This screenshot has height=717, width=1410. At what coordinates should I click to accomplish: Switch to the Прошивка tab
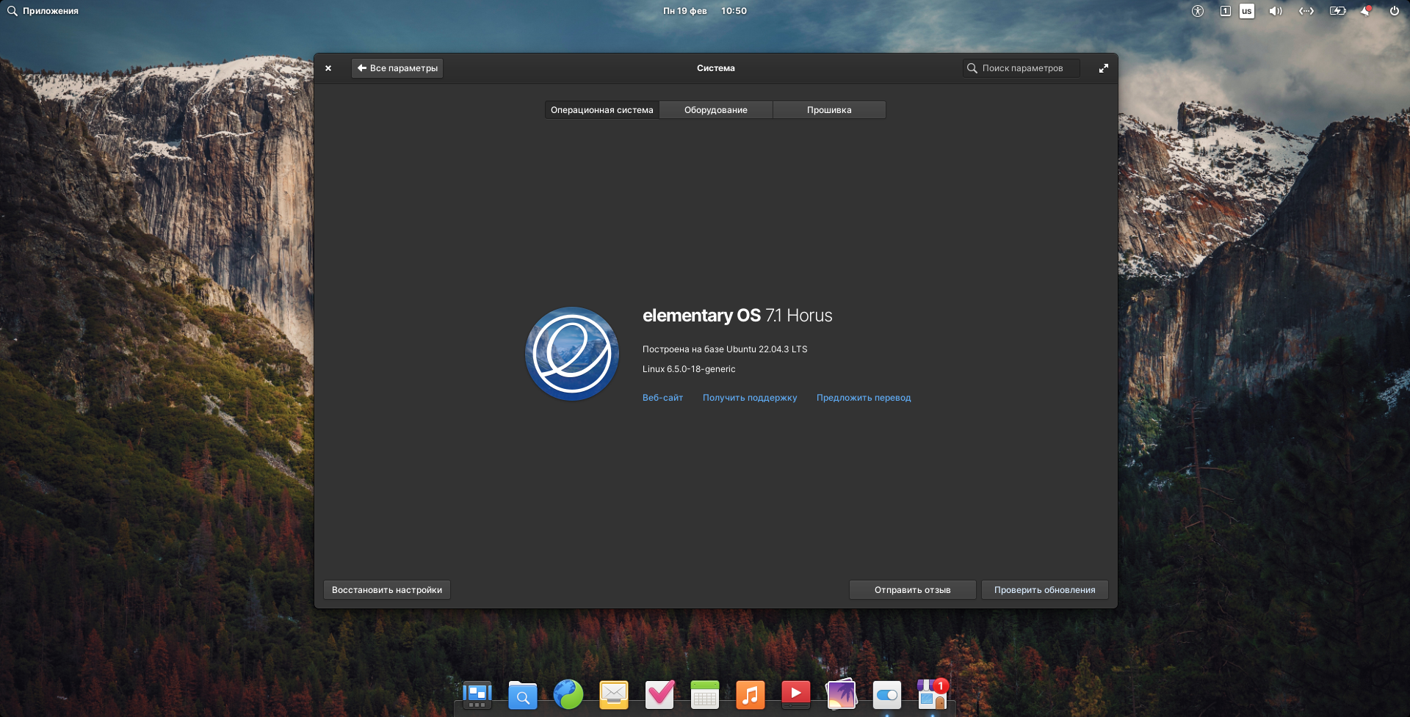click(829, 110)
